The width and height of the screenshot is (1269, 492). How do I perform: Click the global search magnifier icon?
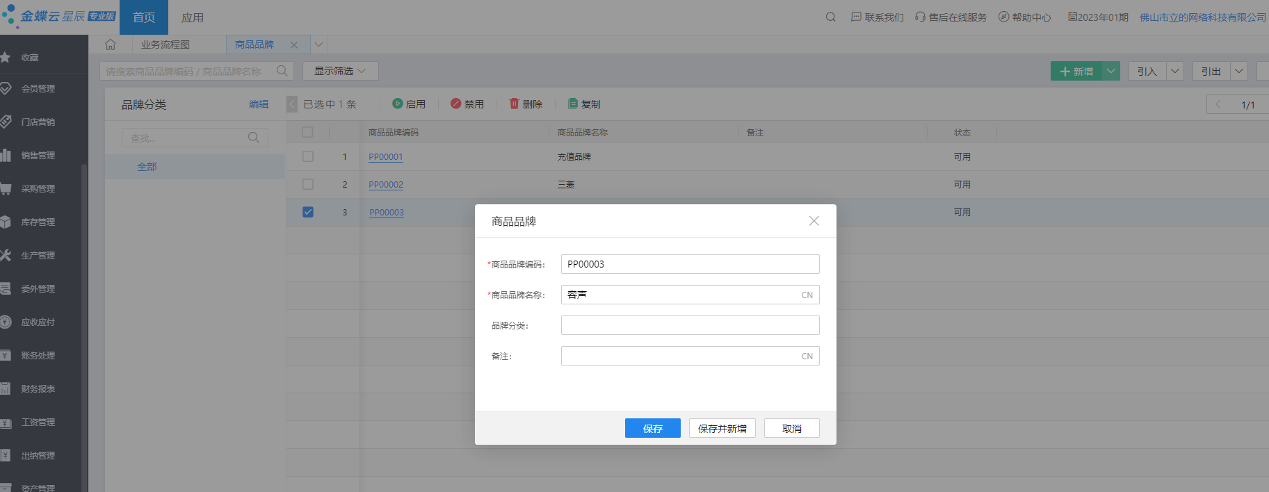coord(830,17)
